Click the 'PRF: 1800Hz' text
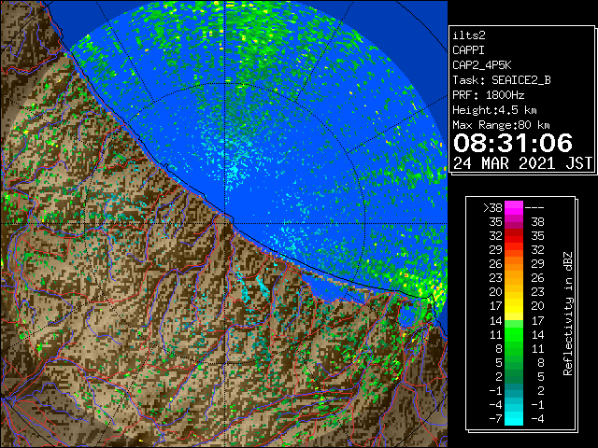The height and width of the screenshot is (448, 598). (489, 95)
